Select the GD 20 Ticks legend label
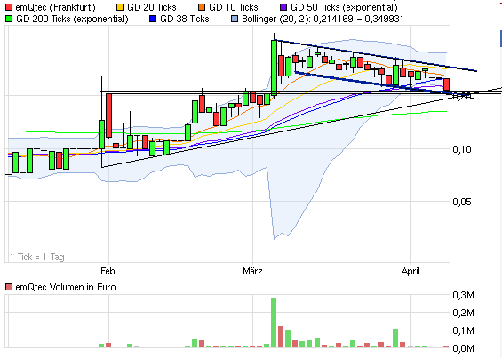This screenshot has height=358, width=502. coord(152,7)
